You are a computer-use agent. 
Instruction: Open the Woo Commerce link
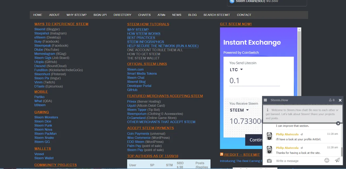[139, 138]
